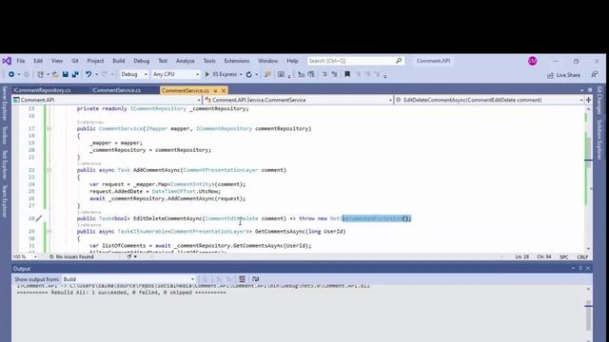The height and width of the screenshot is (342, 609).
Task: Click the split editor plus icon
Action: [x=588, y=100]
